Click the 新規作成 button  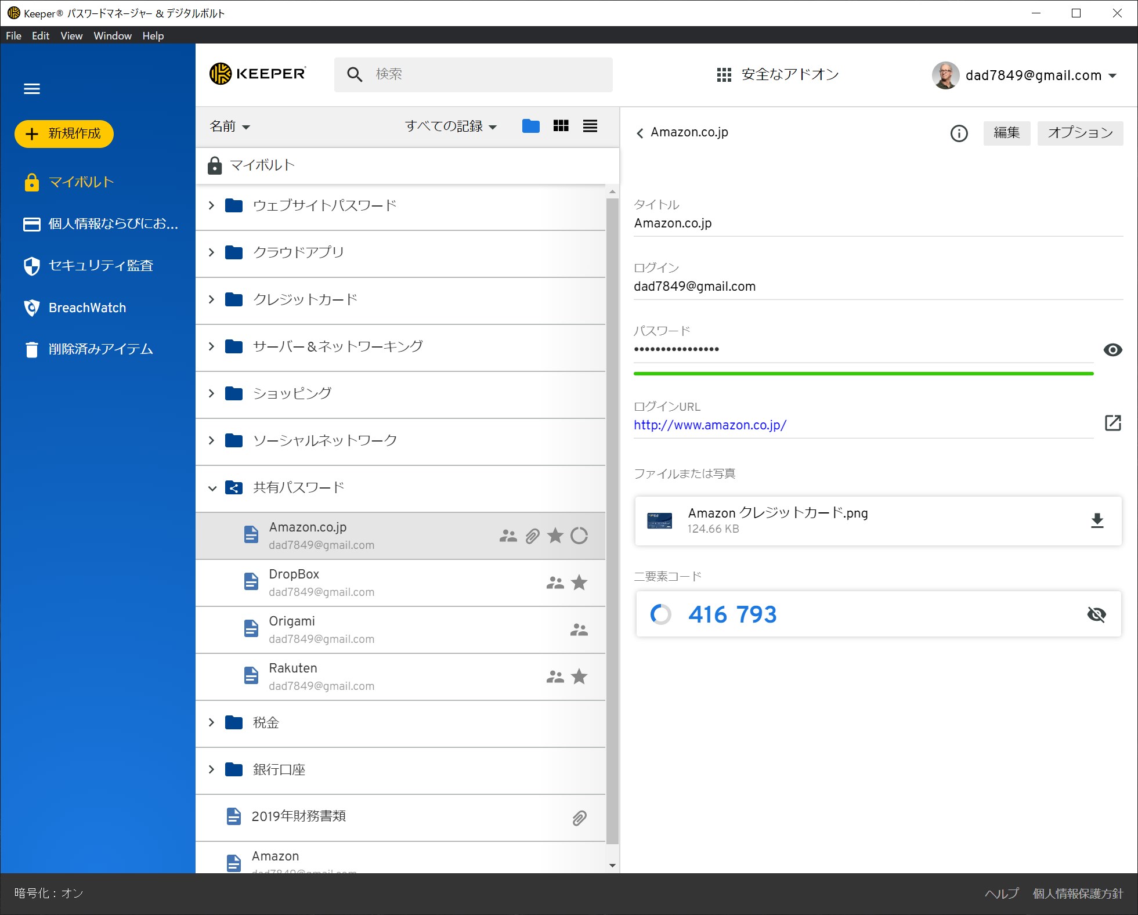(x=64, y=133)
